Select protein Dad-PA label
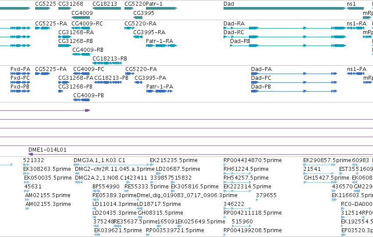The image size is (373, 237). click(261, 69)
